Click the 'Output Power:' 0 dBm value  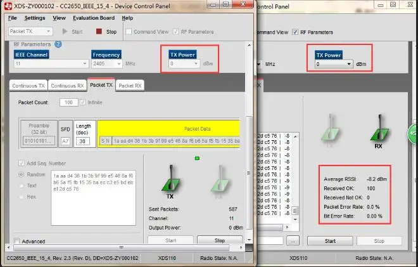[x=236, y=228]
